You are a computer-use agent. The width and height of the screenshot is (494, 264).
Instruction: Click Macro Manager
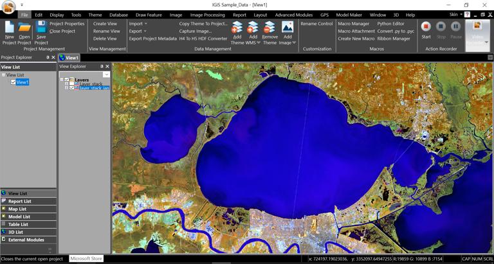[354, 24]
